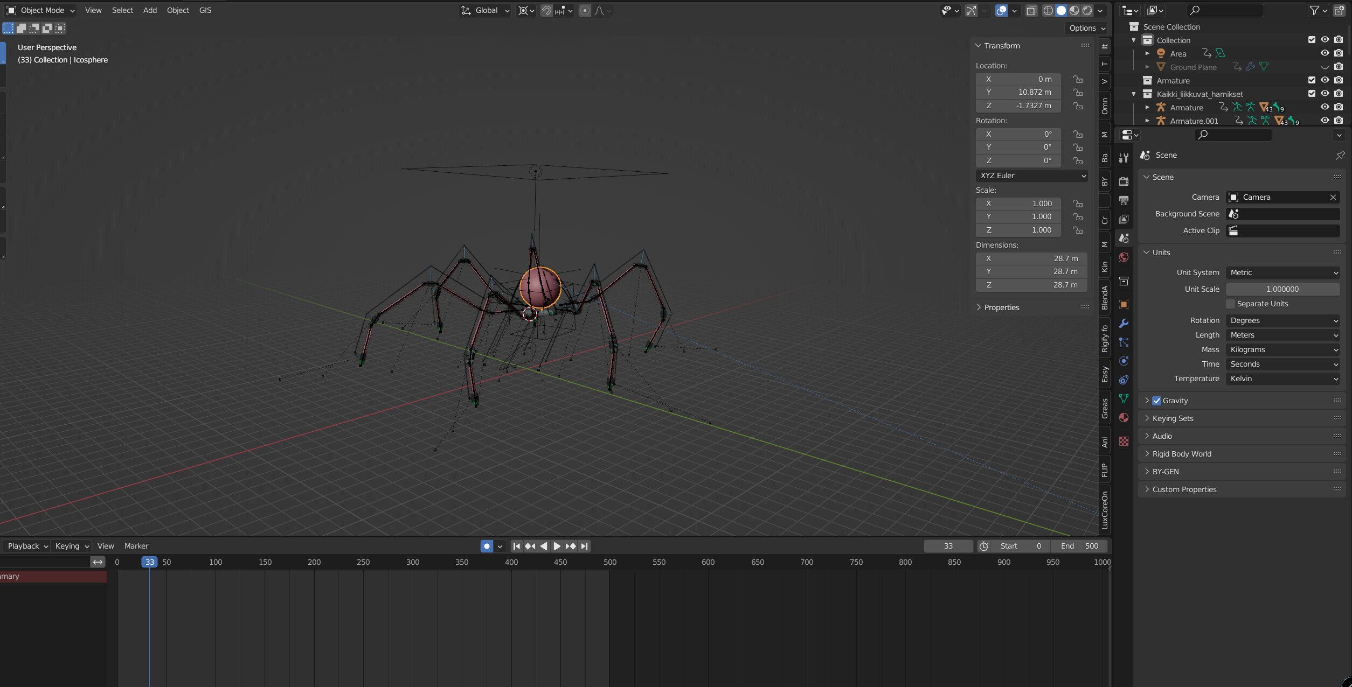The image size is (1352, 687).
Task: Disable render for Ground Plane
Action: (x=1339, y=67)
